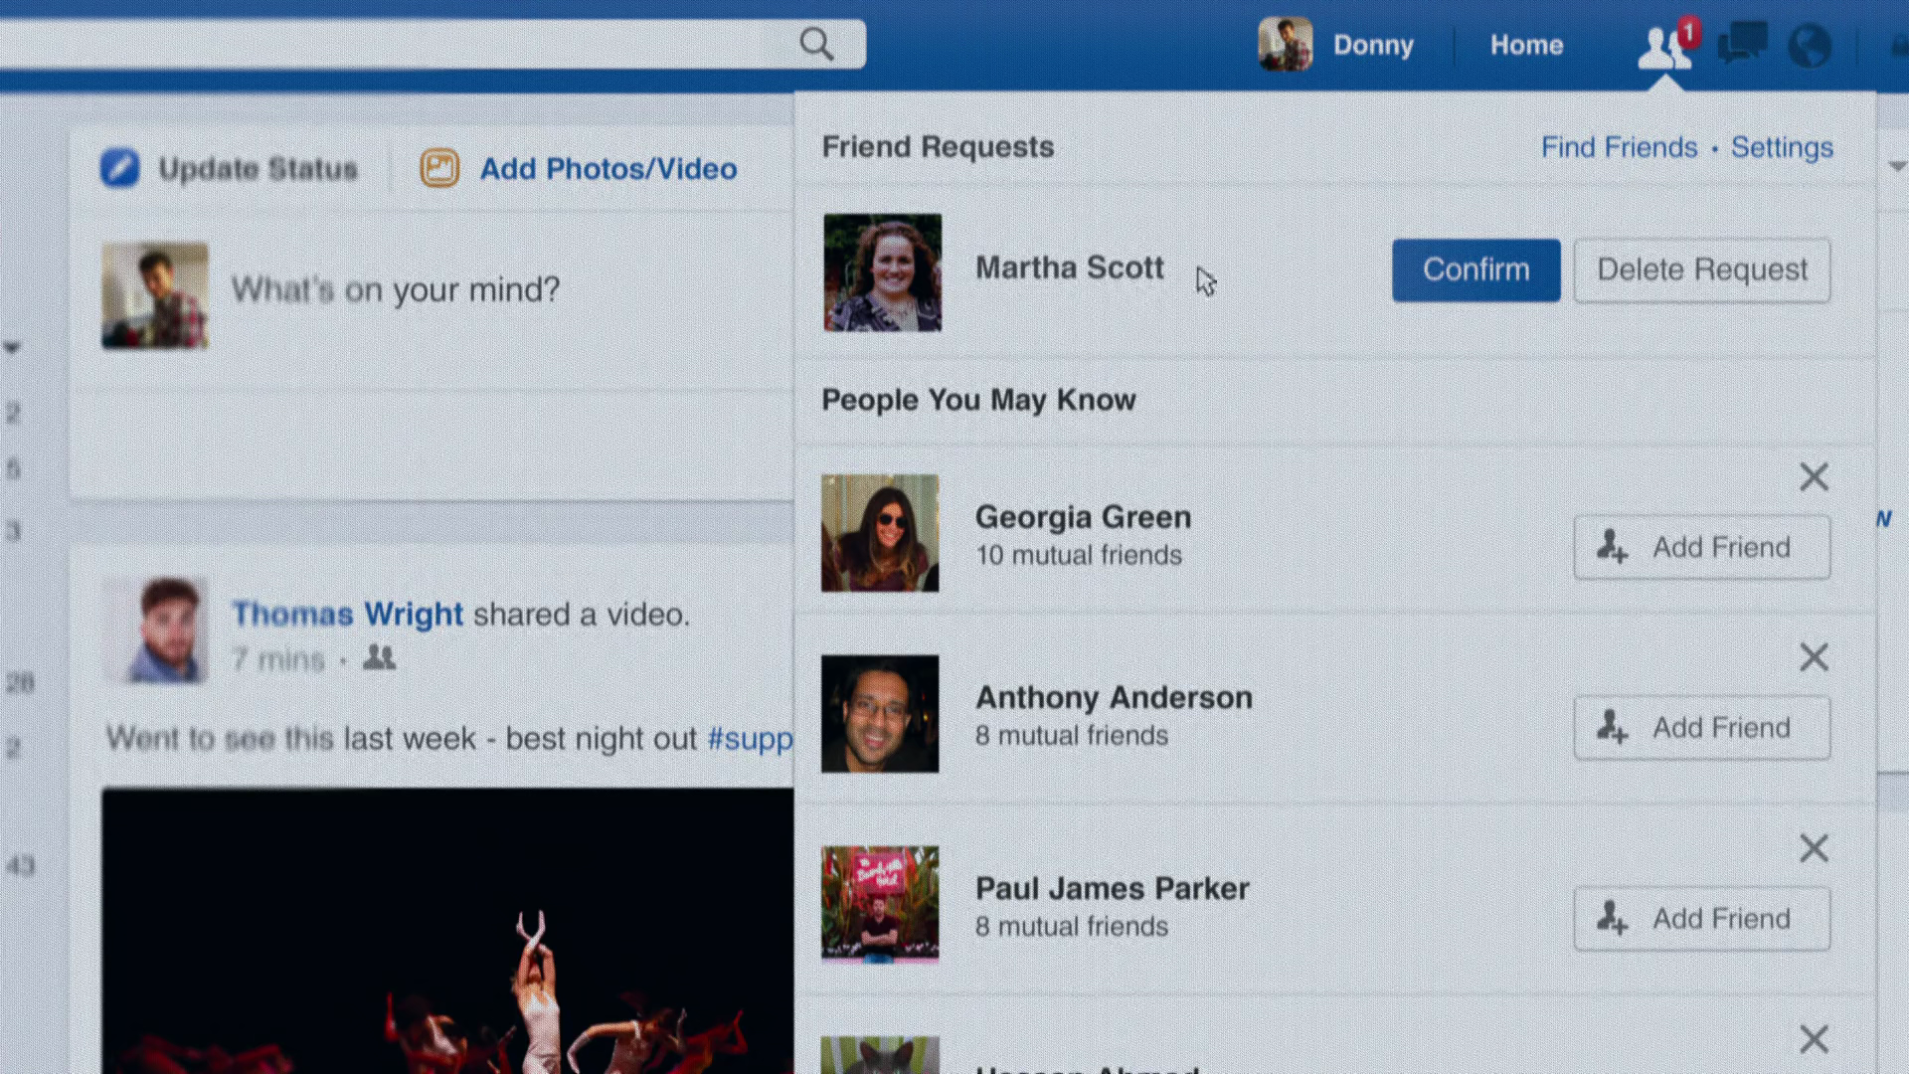Click the Update Status pencil icon

tap(120, 168)
